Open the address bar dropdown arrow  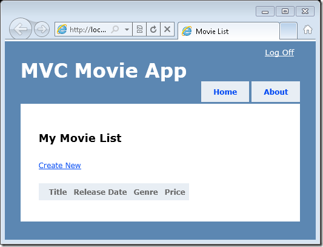tap(127, 29)
